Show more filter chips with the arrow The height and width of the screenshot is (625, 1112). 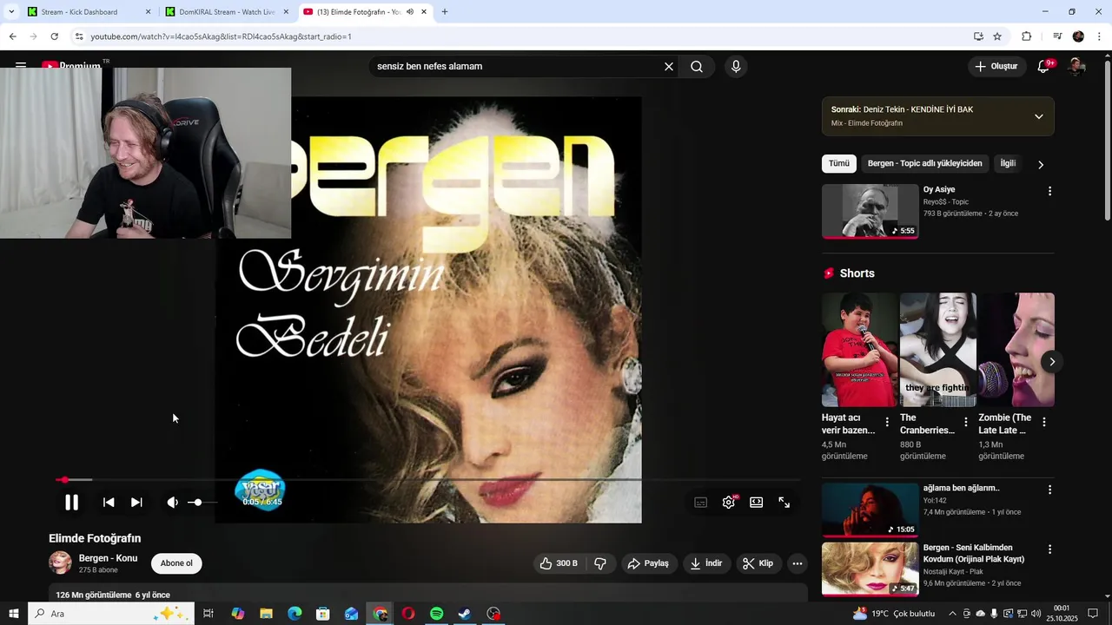(1041, 164)
